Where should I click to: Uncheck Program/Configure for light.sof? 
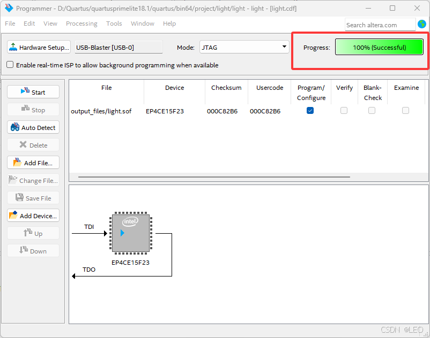point(310,111)
